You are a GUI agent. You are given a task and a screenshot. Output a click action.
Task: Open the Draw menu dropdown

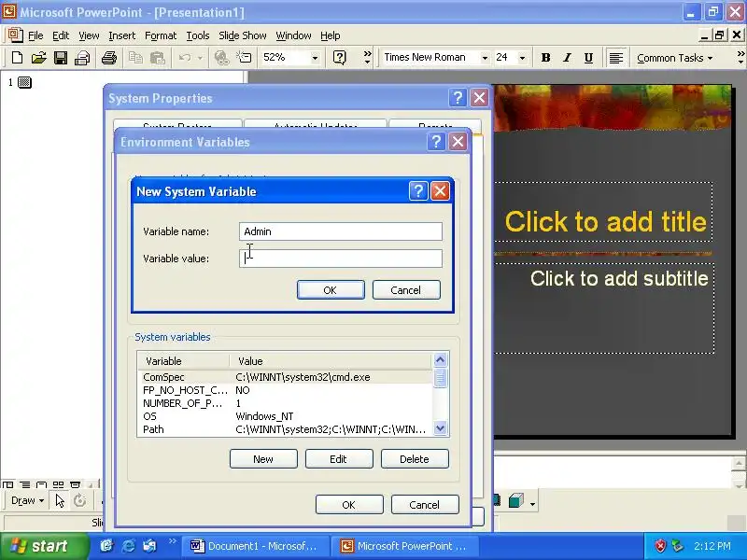[28, 500]
